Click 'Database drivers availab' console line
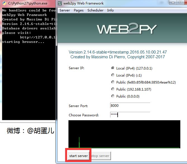 coord(29,28)
